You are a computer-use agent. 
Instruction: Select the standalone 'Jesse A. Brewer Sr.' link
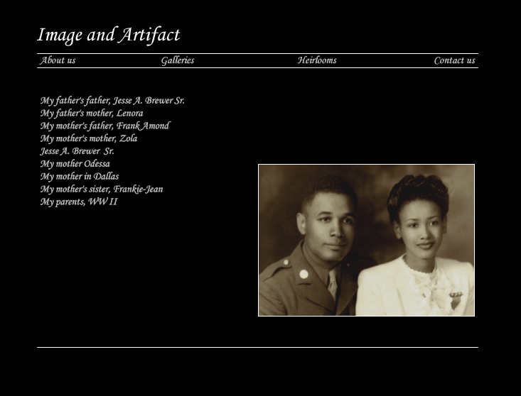pyautogui.click(x=77, y=151)
